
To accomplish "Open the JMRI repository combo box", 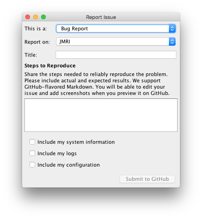I will [x=116, y=42].
